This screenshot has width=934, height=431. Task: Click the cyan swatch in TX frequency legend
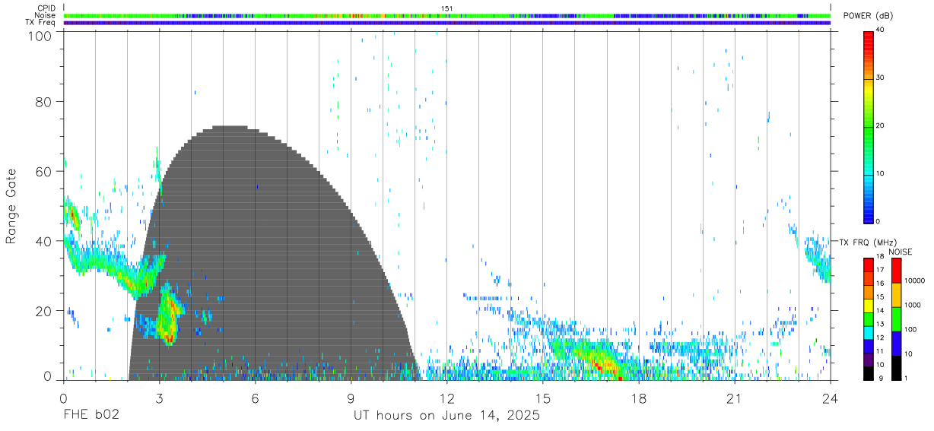point(869,332)
